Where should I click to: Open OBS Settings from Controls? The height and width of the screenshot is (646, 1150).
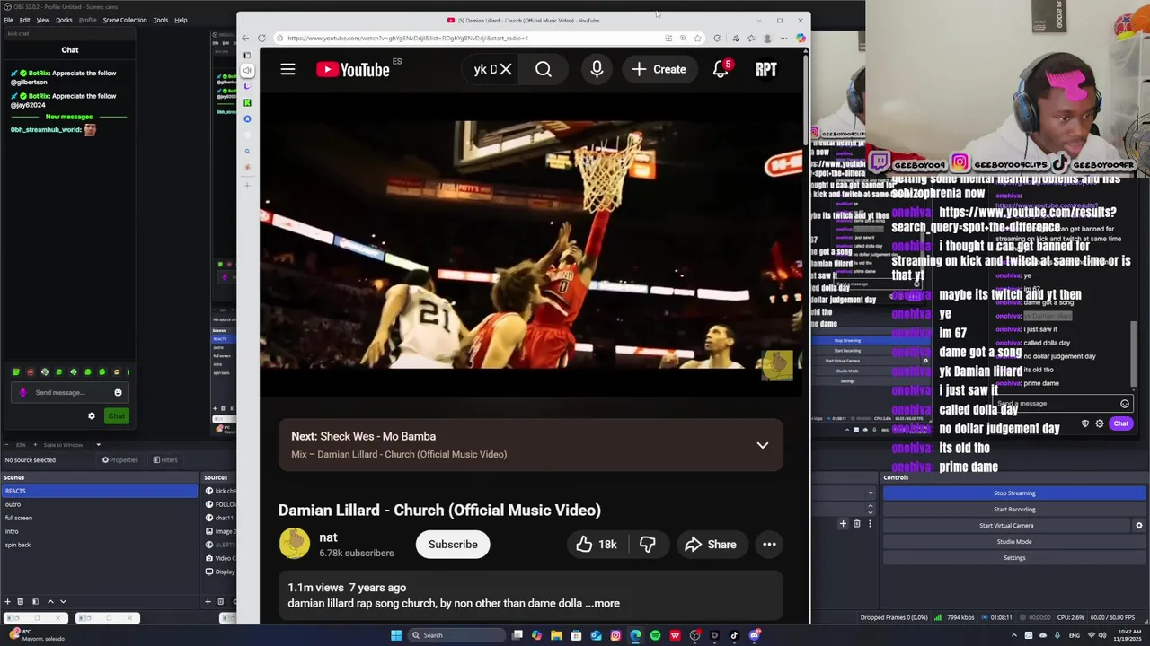(x=1014, y=558)
